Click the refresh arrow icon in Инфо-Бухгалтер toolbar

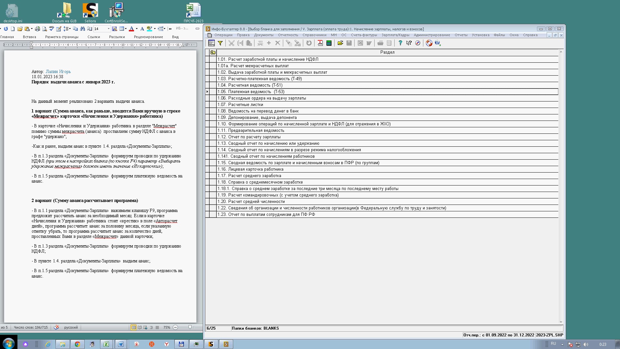tap(309, 43)
